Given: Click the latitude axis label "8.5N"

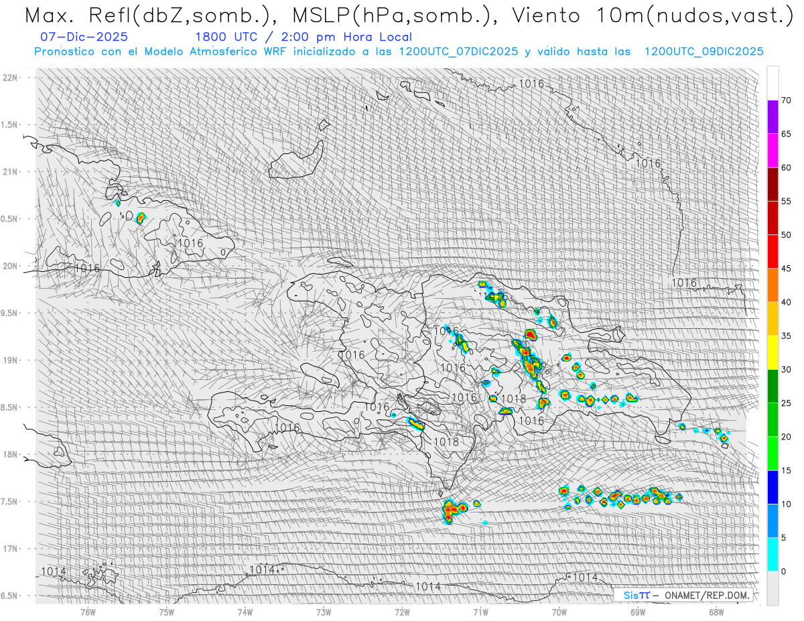Looking at the screenshot, I should pos(10,408).
